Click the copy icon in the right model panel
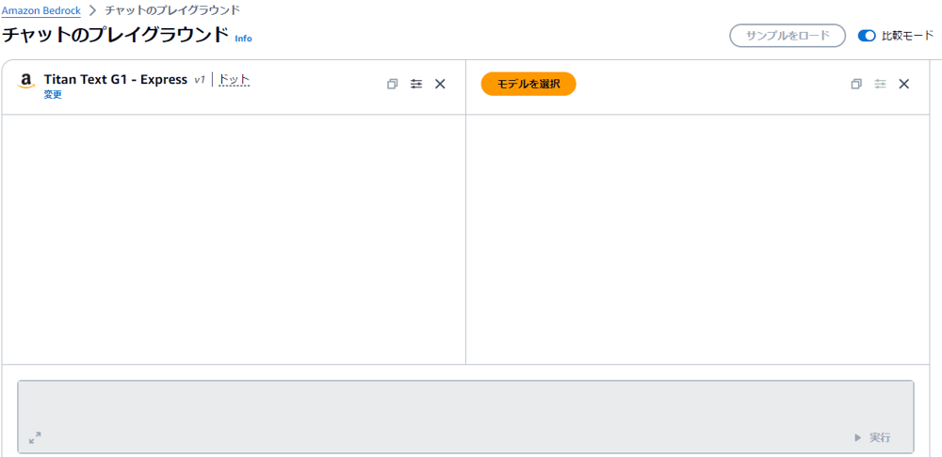Viewport: 942px width, 457px height. click(856, 84)
